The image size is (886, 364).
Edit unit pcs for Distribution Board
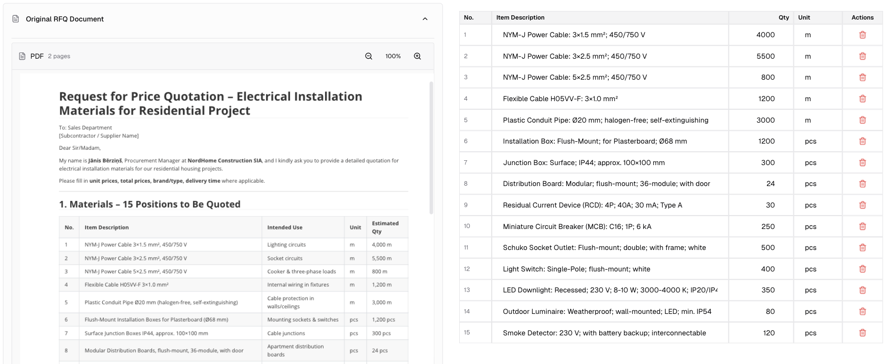point(818,184)
